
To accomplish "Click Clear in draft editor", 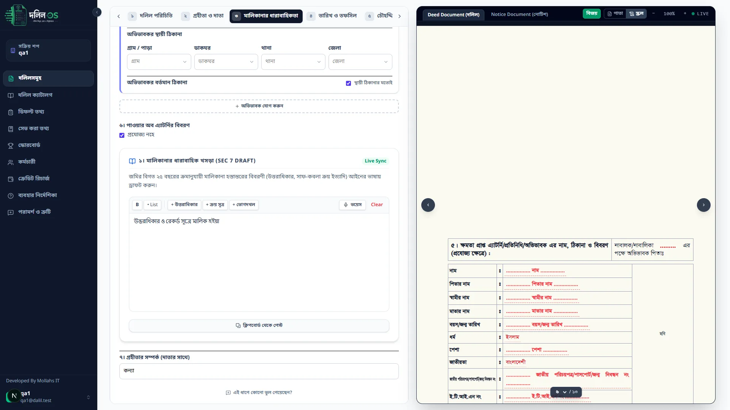I will tap(376, 205).
